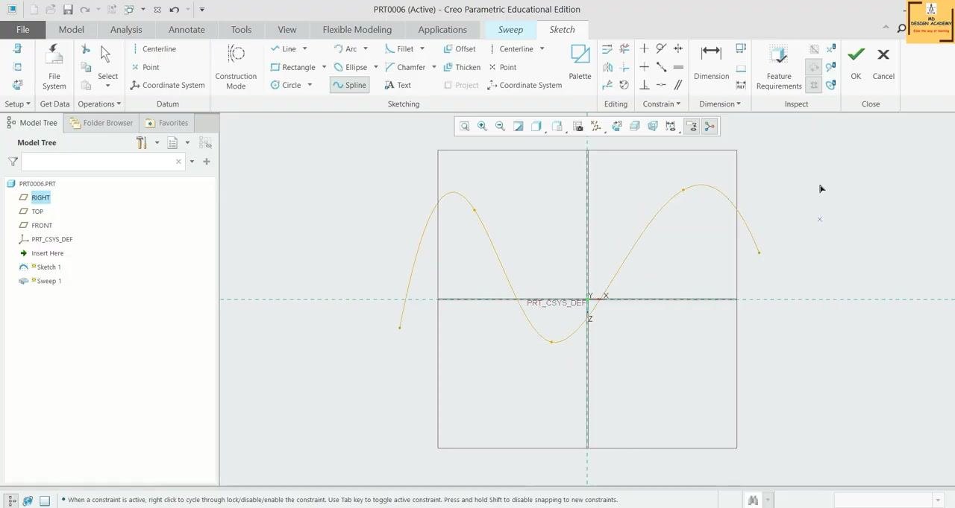Undo the last action
Screen dimensions: 955x508
(x=174, y=10)
